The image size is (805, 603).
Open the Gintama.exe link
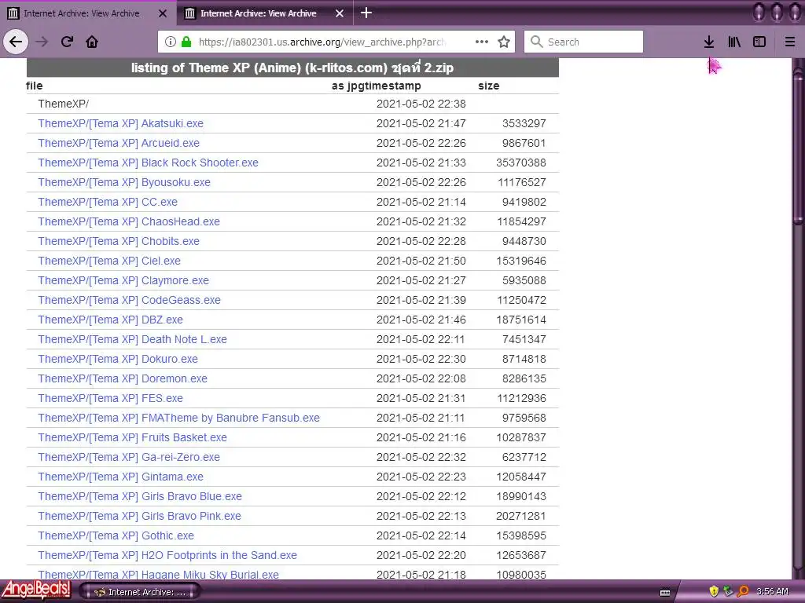click(x=120, y=477)
